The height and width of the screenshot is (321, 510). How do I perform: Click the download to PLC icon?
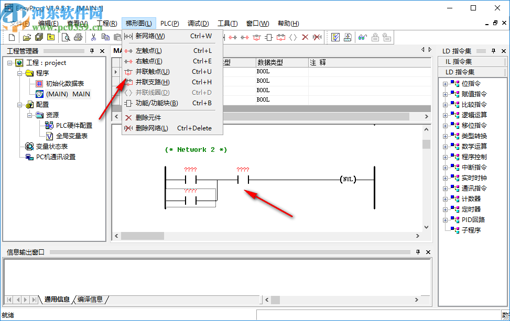(x=348, y=38)
